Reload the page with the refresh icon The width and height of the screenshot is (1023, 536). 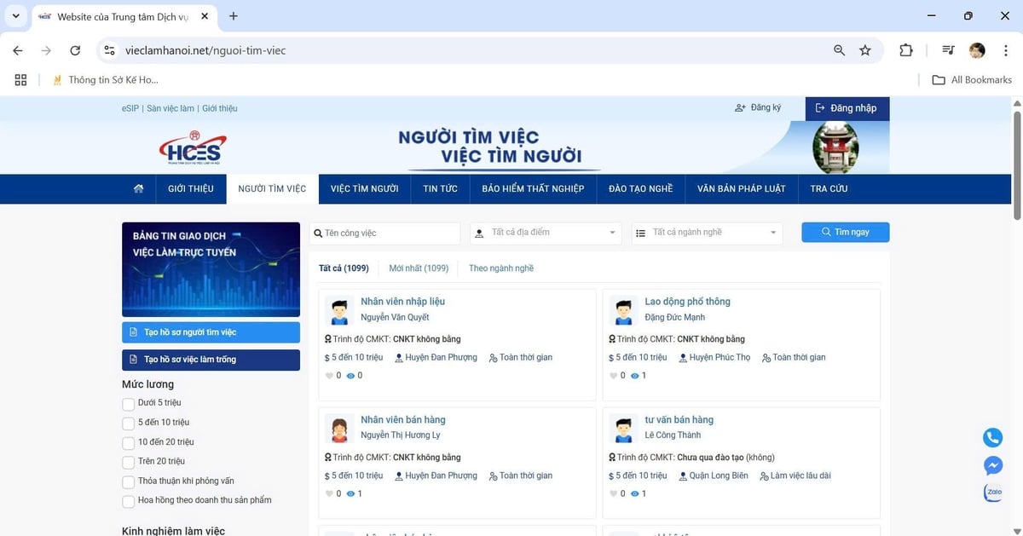pos(75,50)
